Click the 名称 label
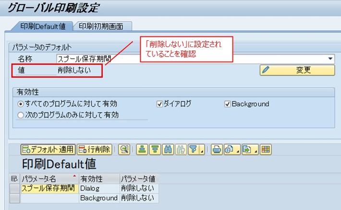Viewport: 341px width, 210px height. pos(25,59)
